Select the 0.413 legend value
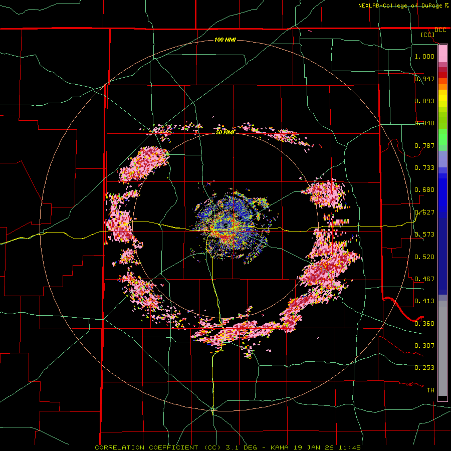 (x=424, y=301)
